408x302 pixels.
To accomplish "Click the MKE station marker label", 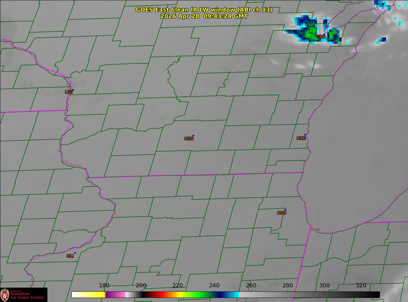I will coord(301,138).
